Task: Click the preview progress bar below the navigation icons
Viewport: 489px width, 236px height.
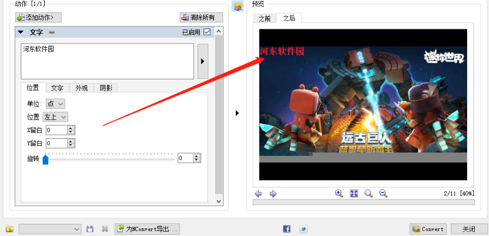Action: (363, 202)
